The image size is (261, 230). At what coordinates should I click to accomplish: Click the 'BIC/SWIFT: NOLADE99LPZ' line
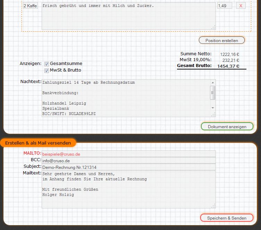69,114
